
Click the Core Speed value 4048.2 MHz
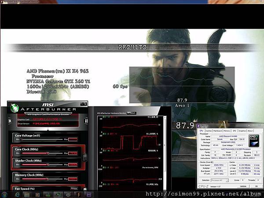219,165
